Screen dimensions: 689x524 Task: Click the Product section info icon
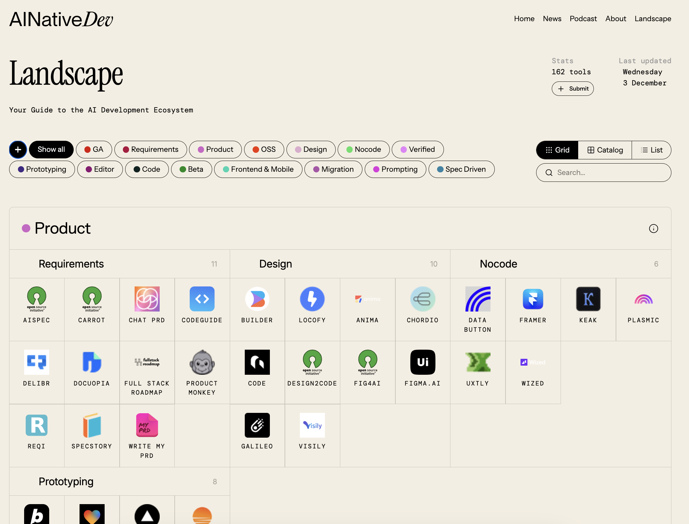(x=654, y=228)
